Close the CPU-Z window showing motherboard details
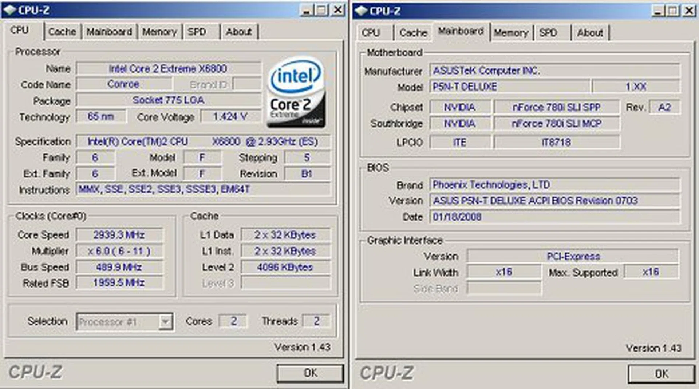Image resolution: width=699 pixels, height=389 pixels. pyautogui.click(x=689, y=11)
